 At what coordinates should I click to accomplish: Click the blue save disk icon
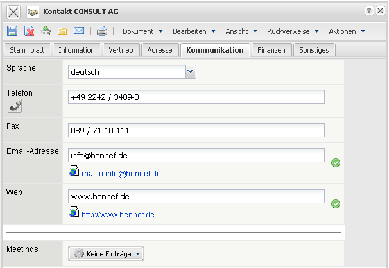[12, 31]
